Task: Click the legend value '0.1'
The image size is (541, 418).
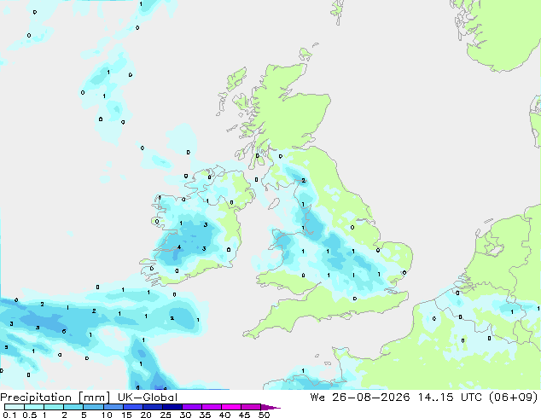Action: 9,415
